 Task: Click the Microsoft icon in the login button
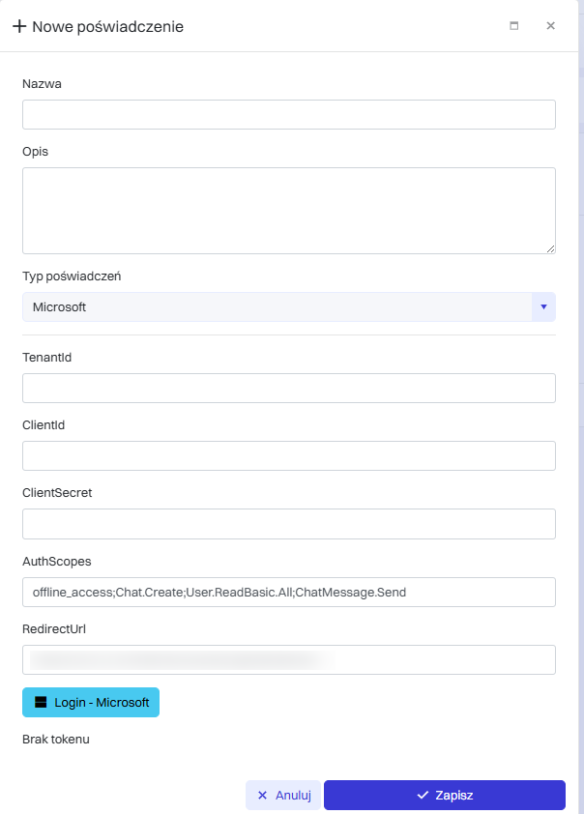click(x=41, y=703)
